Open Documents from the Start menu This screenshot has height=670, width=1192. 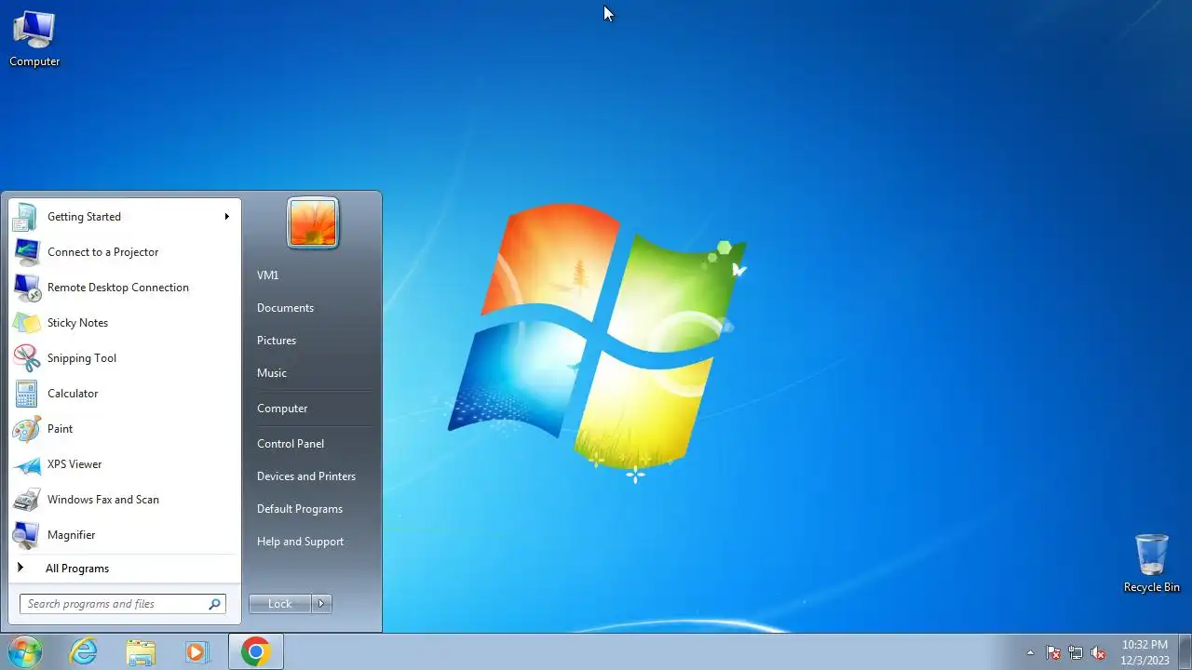point(312,308)
